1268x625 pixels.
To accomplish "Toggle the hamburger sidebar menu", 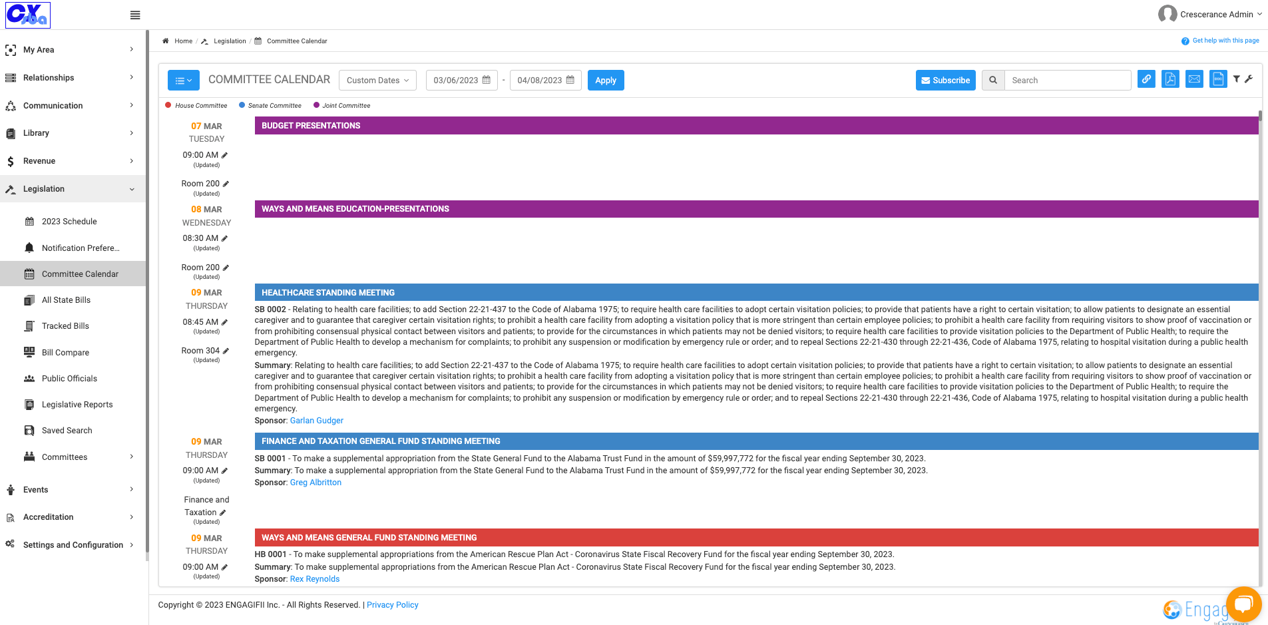I will pos(135,15).
